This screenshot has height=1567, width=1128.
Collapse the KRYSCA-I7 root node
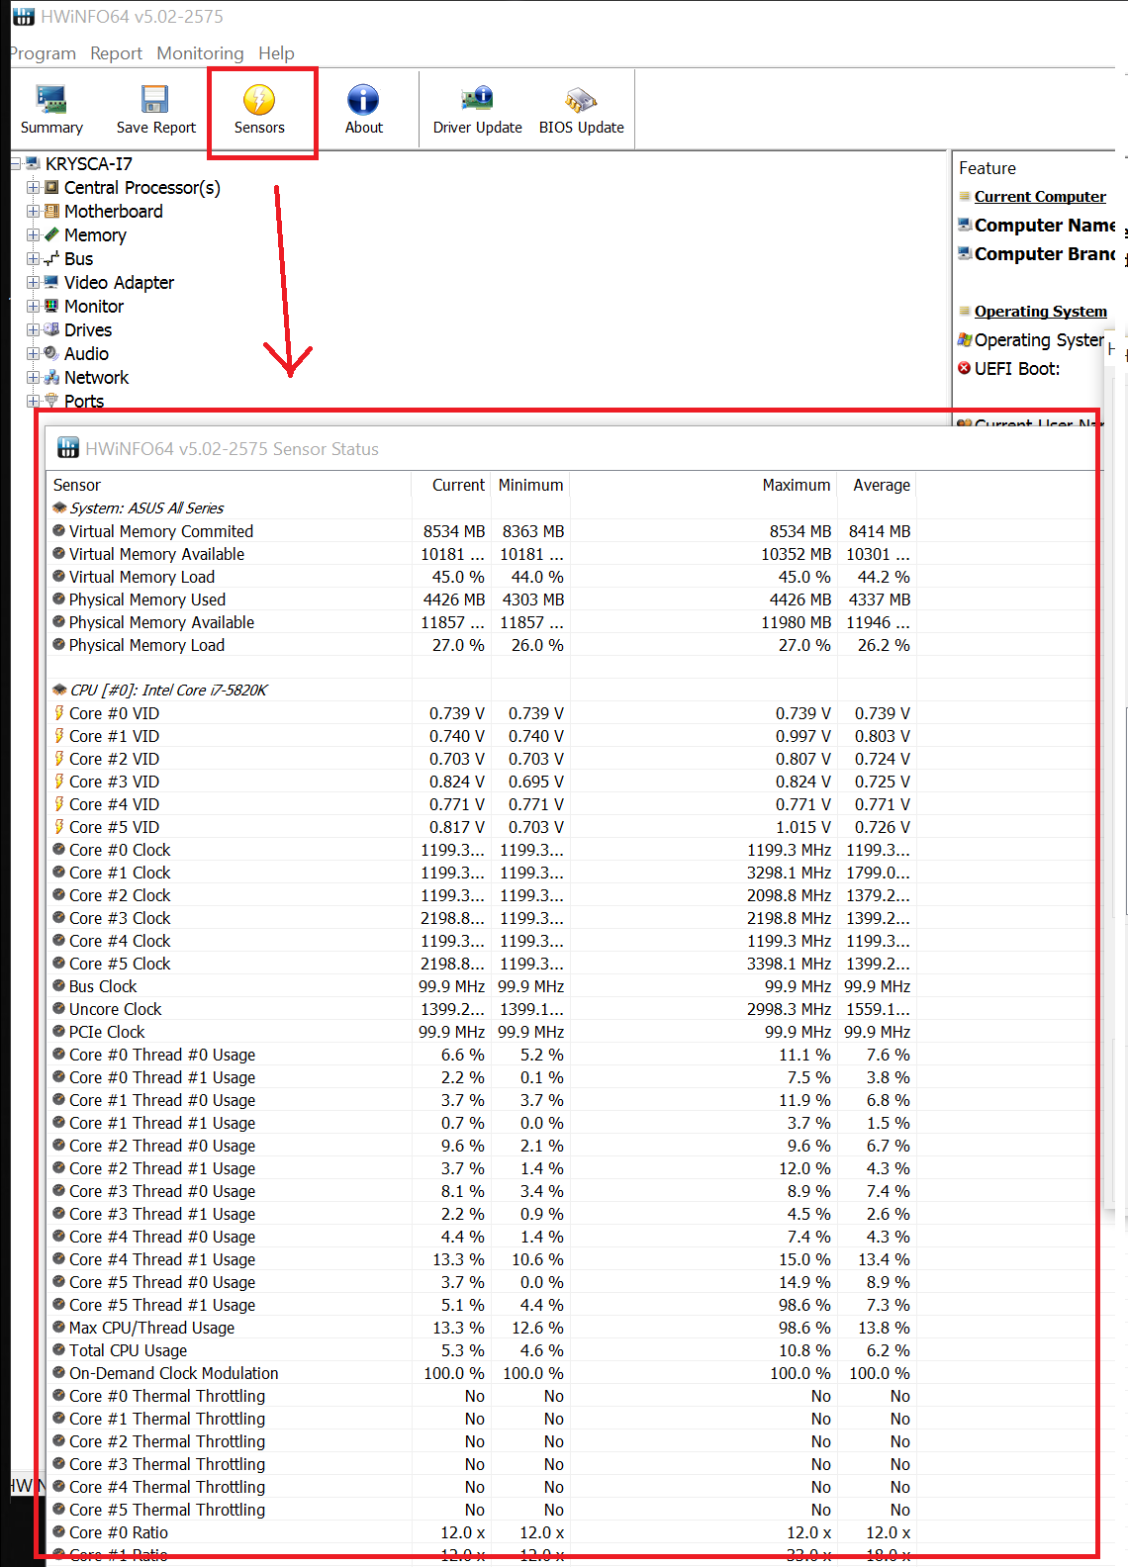pos(16,163)
